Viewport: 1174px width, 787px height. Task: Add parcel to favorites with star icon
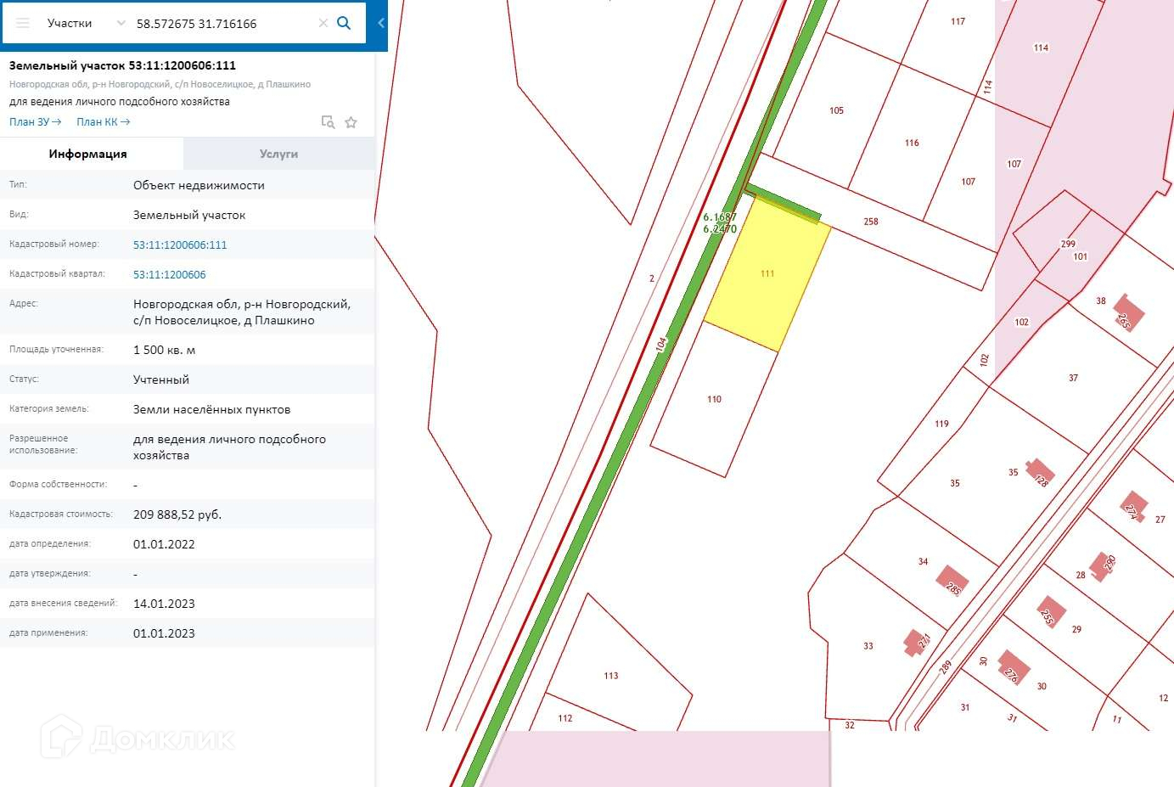pos(351,122)
